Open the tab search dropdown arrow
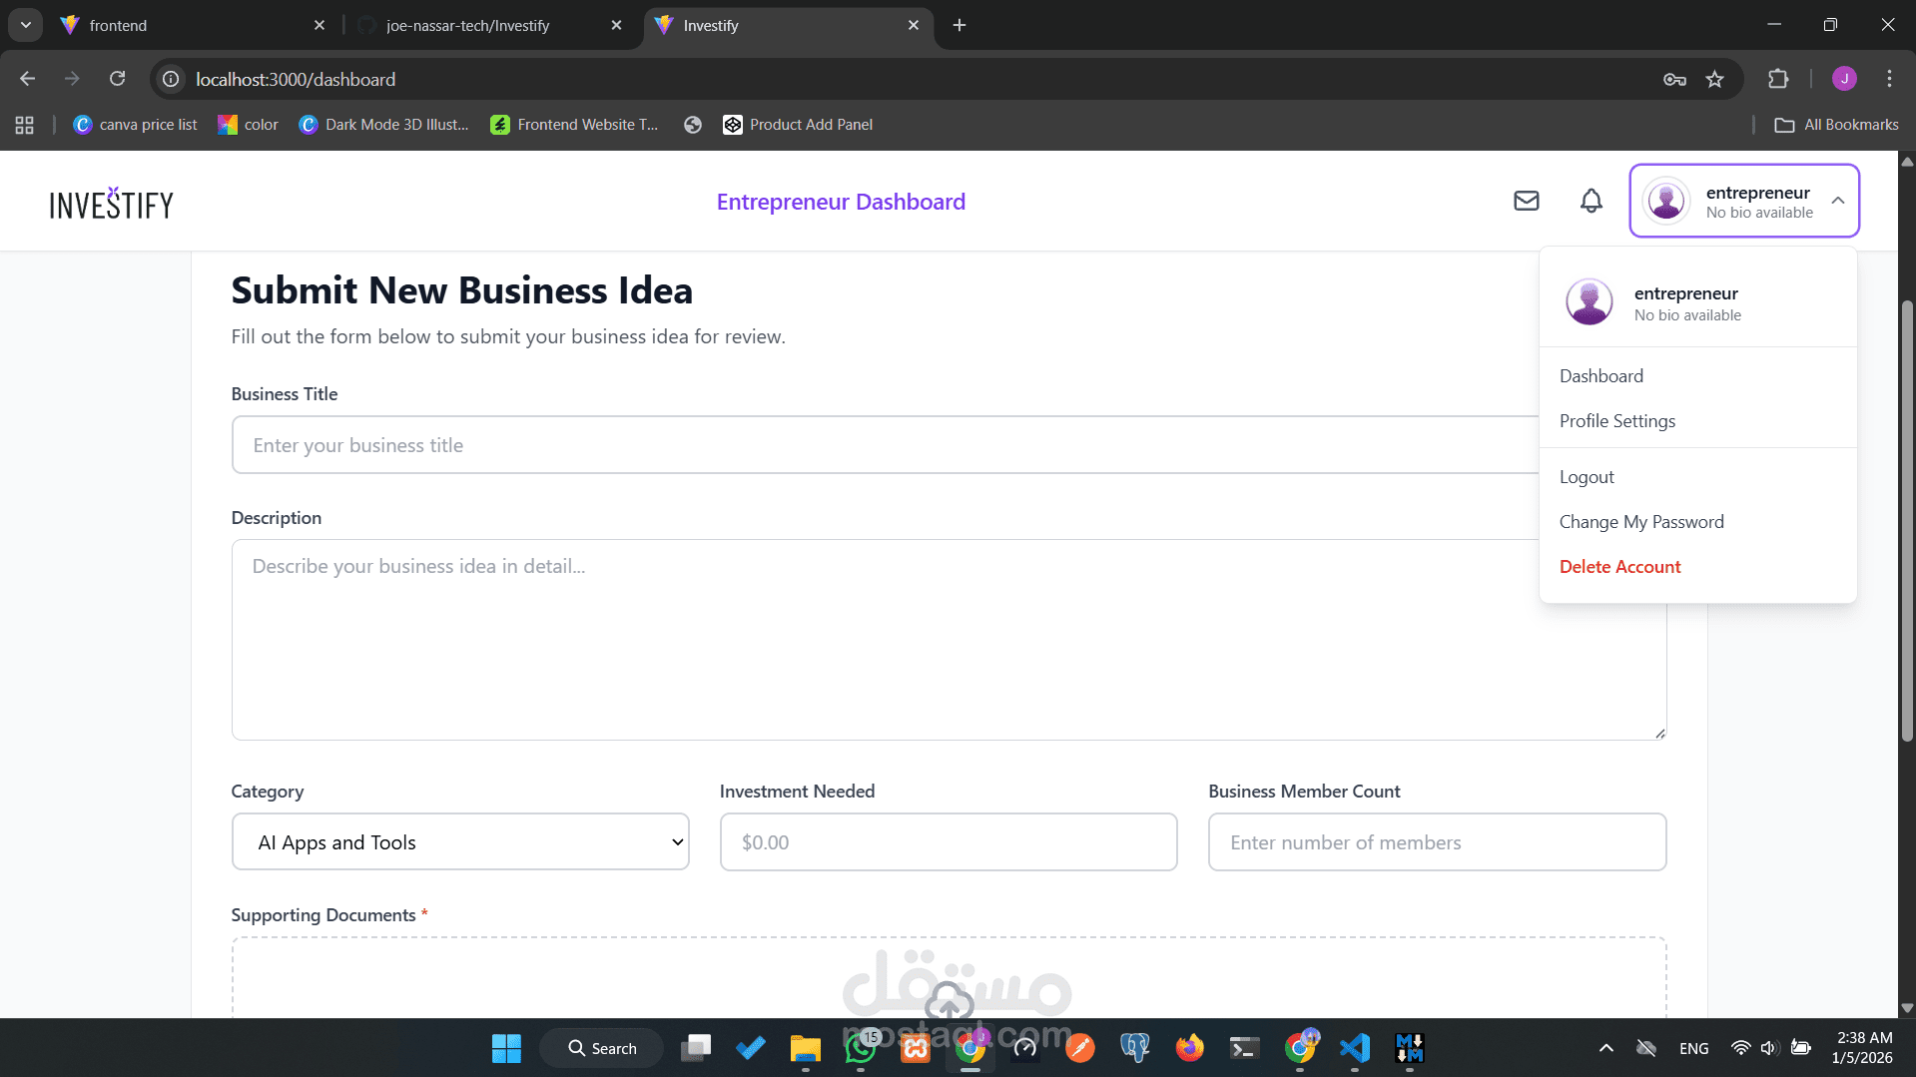This screenshot has width=1916, height=1077. pos(25,25)
